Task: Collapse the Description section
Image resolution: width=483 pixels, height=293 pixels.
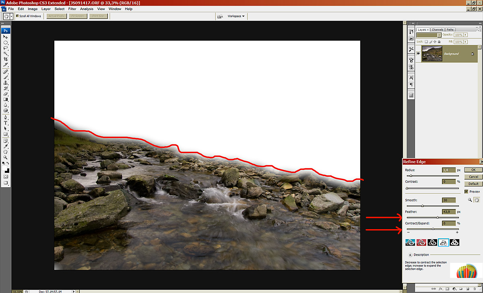Action: 410,255
